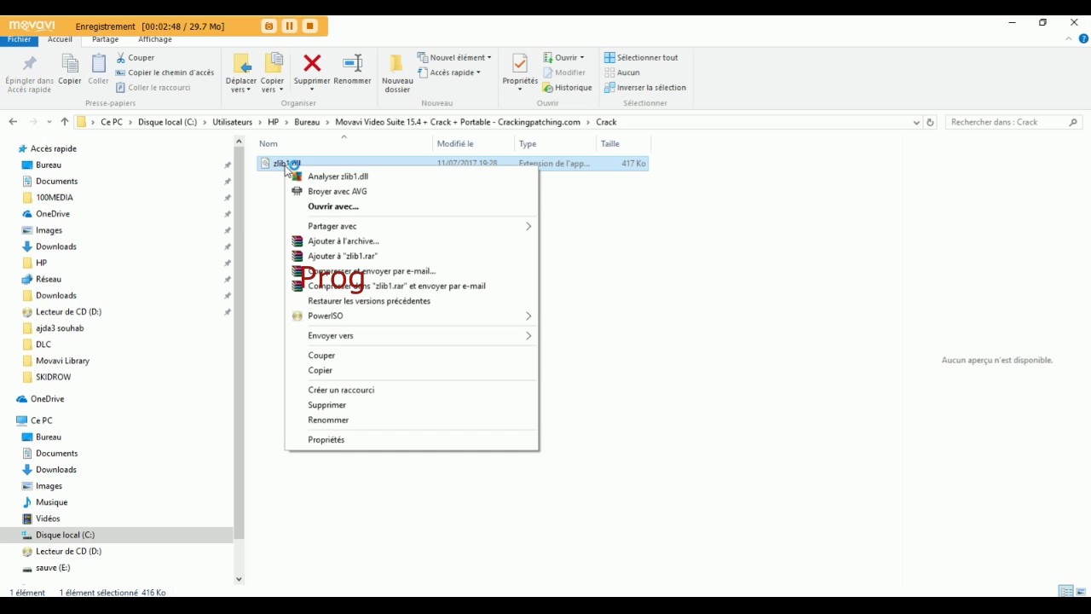Viewport: 1091px width, 614px height.
Task: Switch to the Affichage tab
Action: pos(155,39)
